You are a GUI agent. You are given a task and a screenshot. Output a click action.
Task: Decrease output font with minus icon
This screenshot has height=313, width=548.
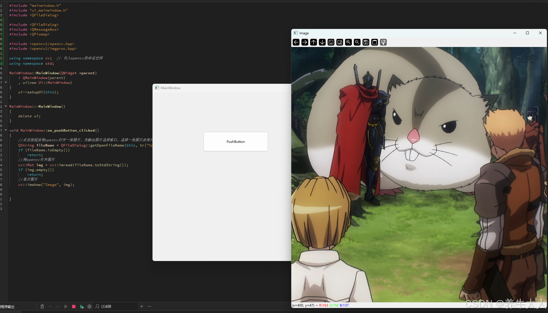point(150,307)
